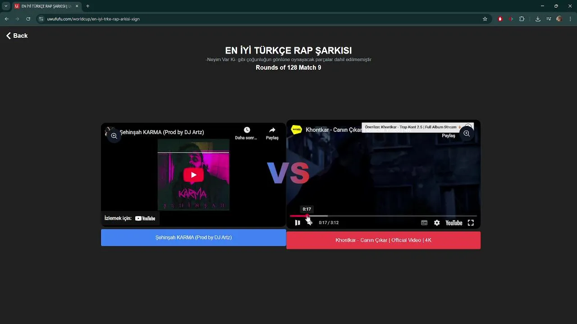The width and height of the screenshot is (577, 324).
Task: Open media controls music queue icon
Action: coord(549,19)
